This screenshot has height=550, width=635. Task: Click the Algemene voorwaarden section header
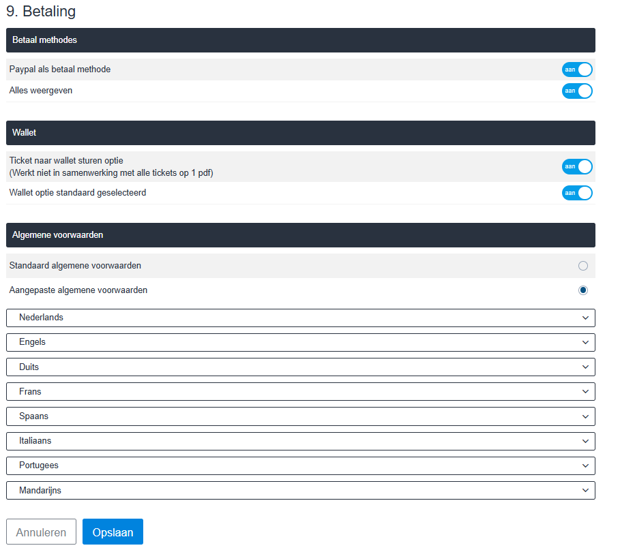(x=300, y=235)
